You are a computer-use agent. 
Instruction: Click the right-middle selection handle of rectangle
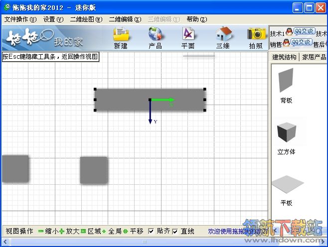[205, 100]
